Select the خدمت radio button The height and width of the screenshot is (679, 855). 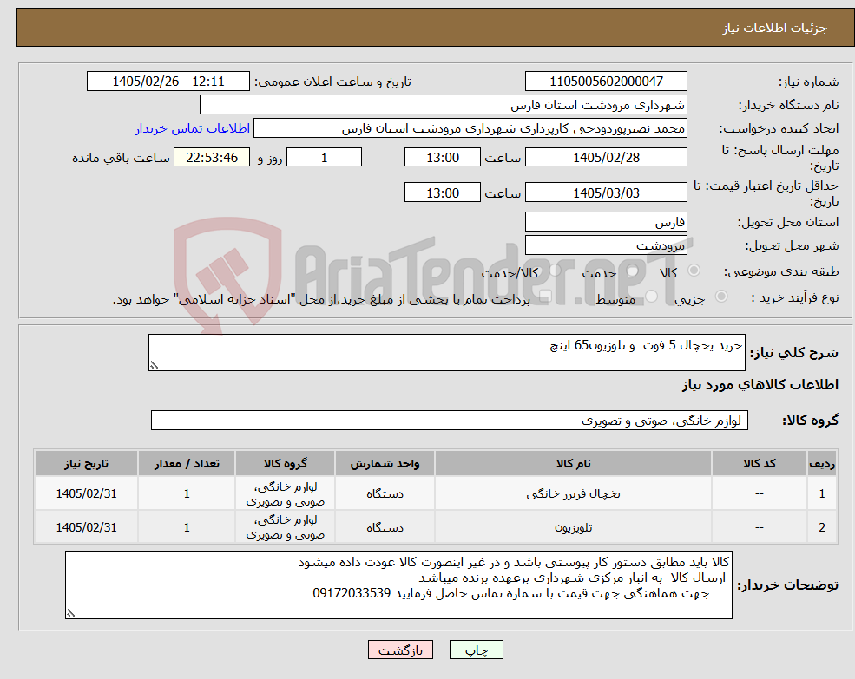click(633, 271)
